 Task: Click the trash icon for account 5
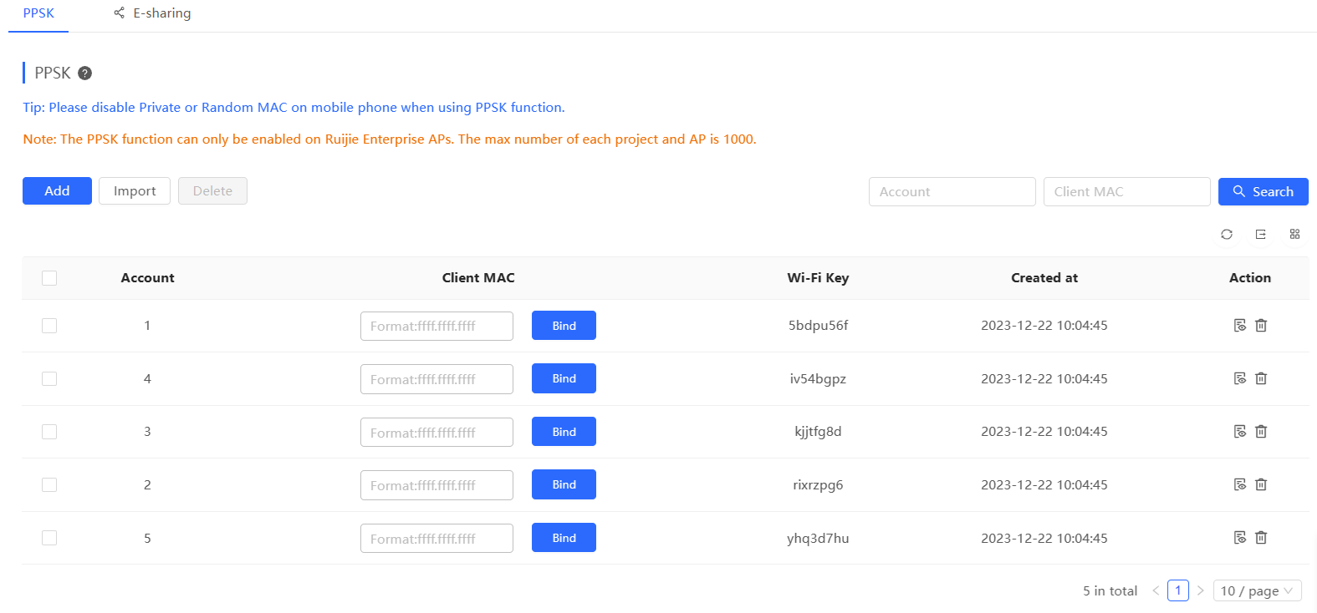point(1261,538)
